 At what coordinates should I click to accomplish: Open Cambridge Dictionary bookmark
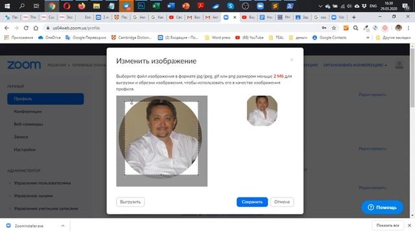pyautogui.click(x=131, y=38)
